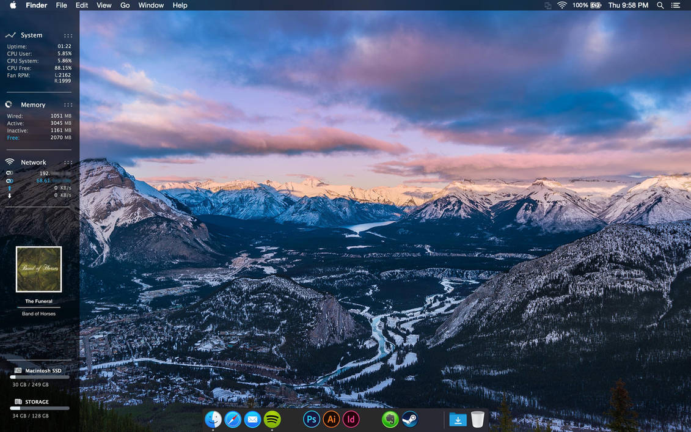Open the Mail app from the Dock
691x432 pixels.
(x=252, y=420)
